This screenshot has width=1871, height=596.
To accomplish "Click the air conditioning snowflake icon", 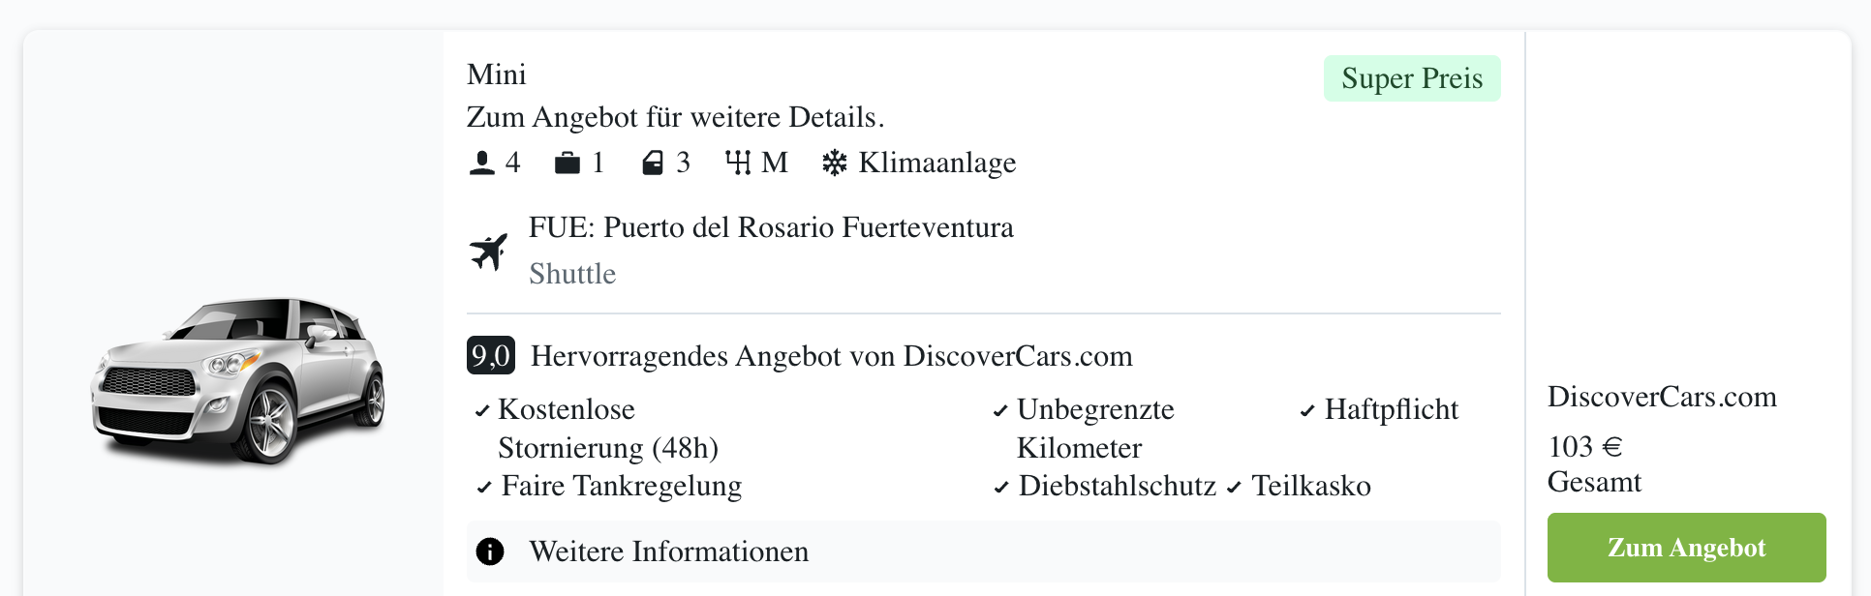I will [834, 163].
